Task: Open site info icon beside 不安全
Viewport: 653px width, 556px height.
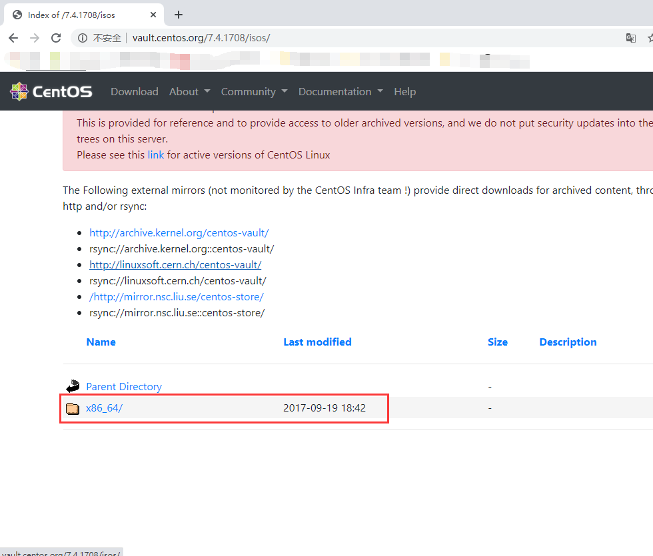Action: coord(83,39)
